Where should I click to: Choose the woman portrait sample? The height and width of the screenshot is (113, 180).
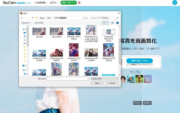click(124, 79)
